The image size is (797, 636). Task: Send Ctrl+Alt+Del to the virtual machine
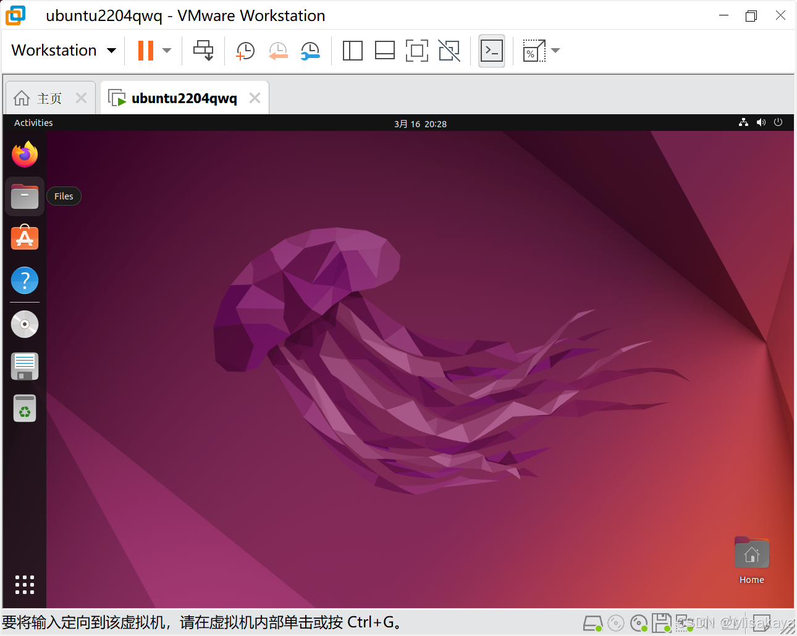pos(203,51)
